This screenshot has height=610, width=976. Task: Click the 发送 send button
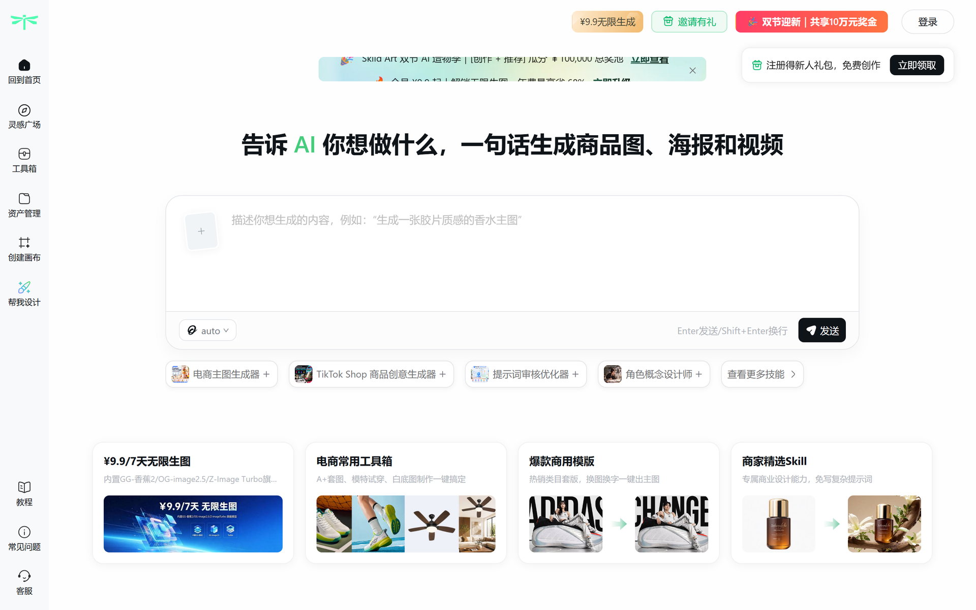click(822, 330)
